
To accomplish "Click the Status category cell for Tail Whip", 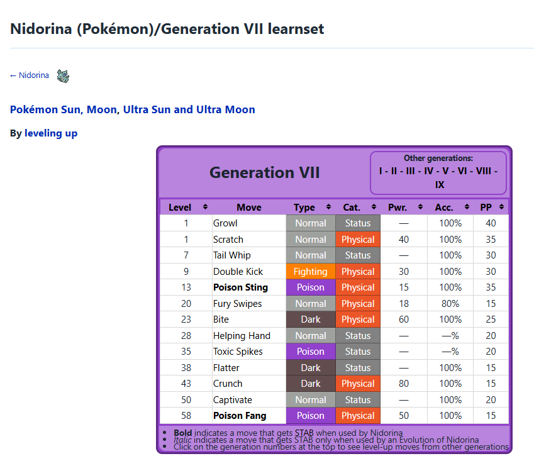I will click(x=358, y=255).
